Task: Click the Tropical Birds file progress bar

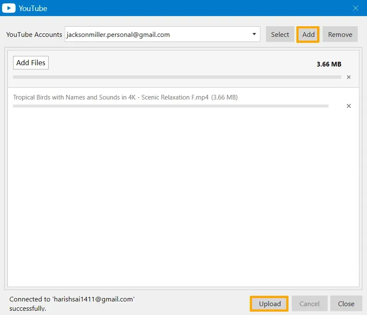Action: 171,106
